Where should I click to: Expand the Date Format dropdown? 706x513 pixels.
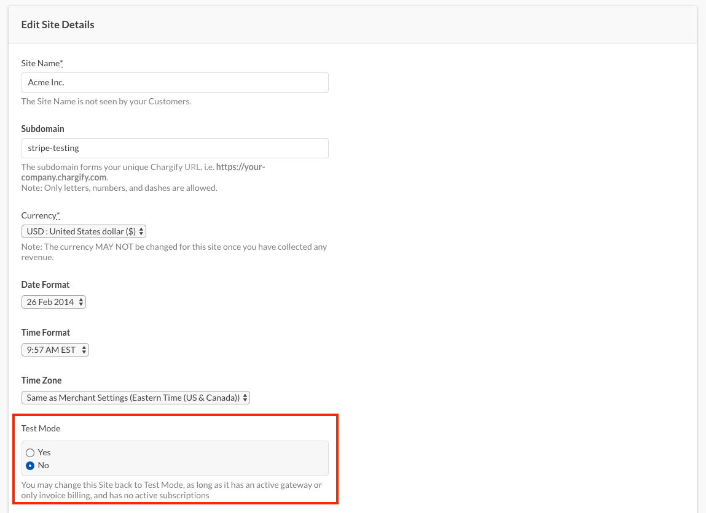pyautogui.click(x=53, y=302)
